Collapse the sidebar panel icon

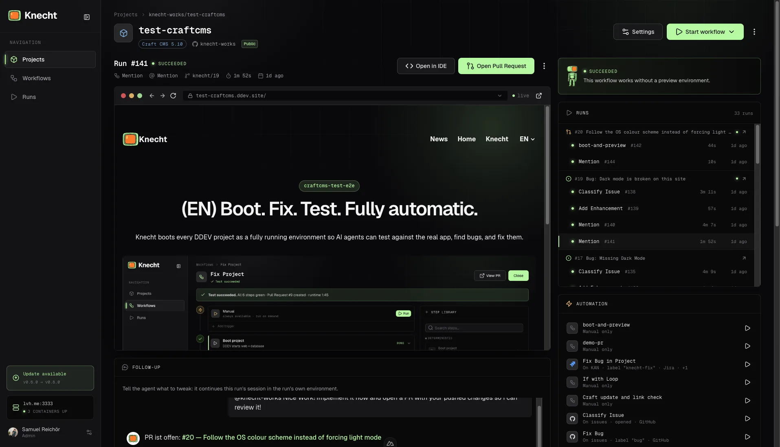click(x=87, y=17)
